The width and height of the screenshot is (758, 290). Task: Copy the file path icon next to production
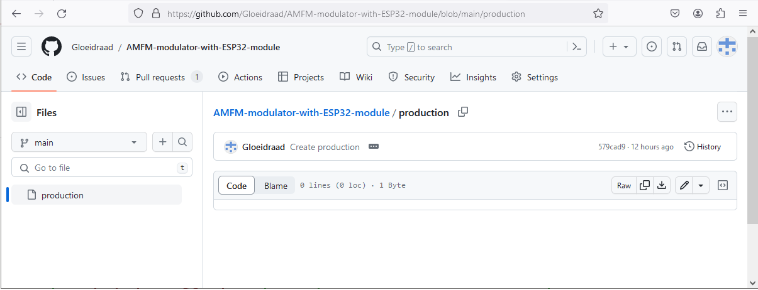point(463,112)
